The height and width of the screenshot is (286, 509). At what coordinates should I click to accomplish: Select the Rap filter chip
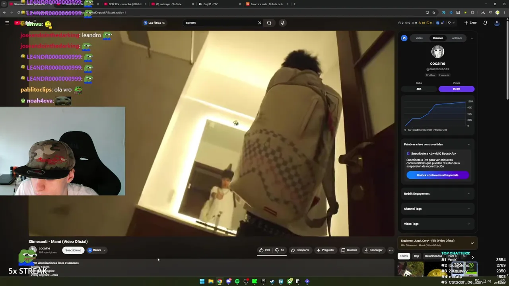[x=416, y=256]
